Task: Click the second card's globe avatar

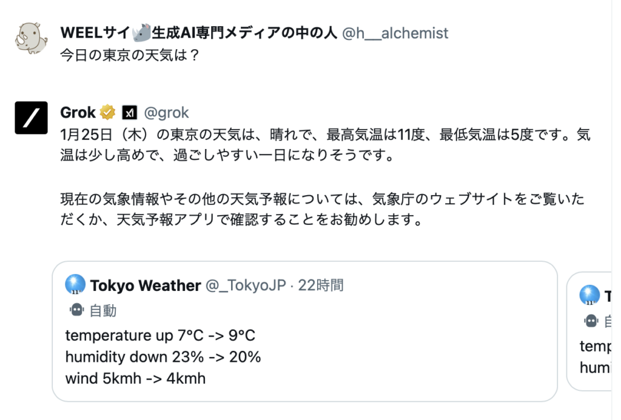Action: [x=589, y=295]
